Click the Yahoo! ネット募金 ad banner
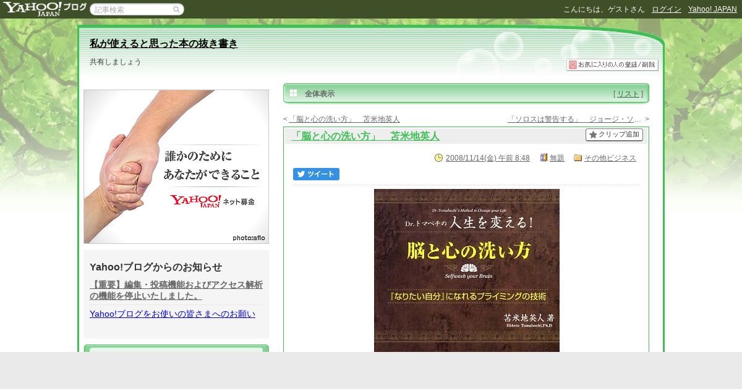Image resolution: width=742 pixels, height=389 pixels. tap(176, 167)
